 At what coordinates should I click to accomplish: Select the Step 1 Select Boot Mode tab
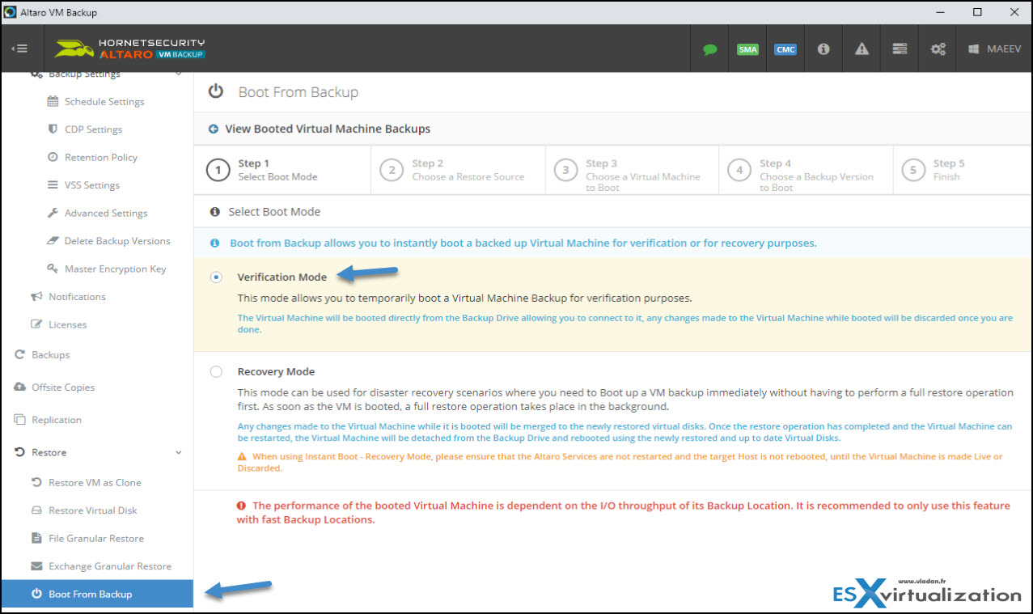(282, 170)
